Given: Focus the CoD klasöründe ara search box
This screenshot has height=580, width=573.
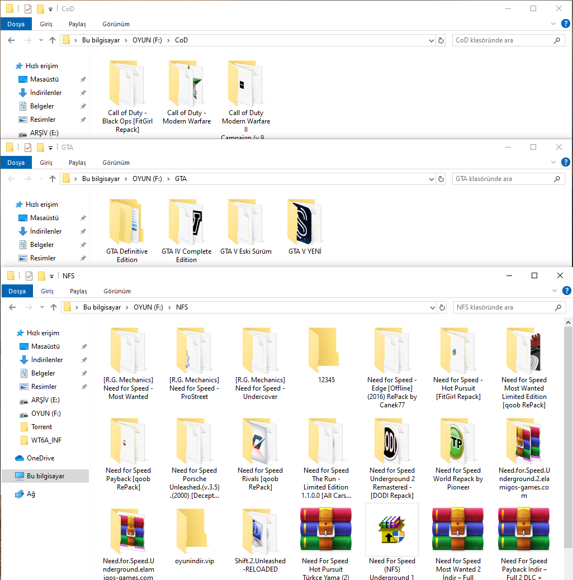Looking at the screenshot, I should (x=509, y=40).
